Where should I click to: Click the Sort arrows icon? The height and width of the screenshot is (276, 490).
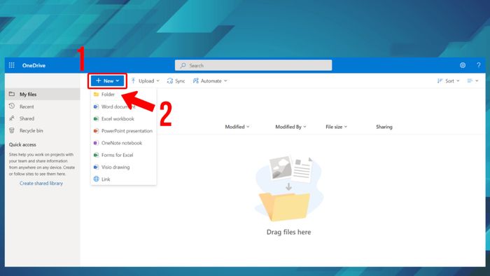click(x=440, y=81)
